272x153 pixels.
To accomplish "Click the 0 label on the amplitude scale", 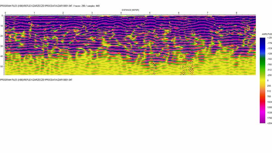I will point(268,80).
